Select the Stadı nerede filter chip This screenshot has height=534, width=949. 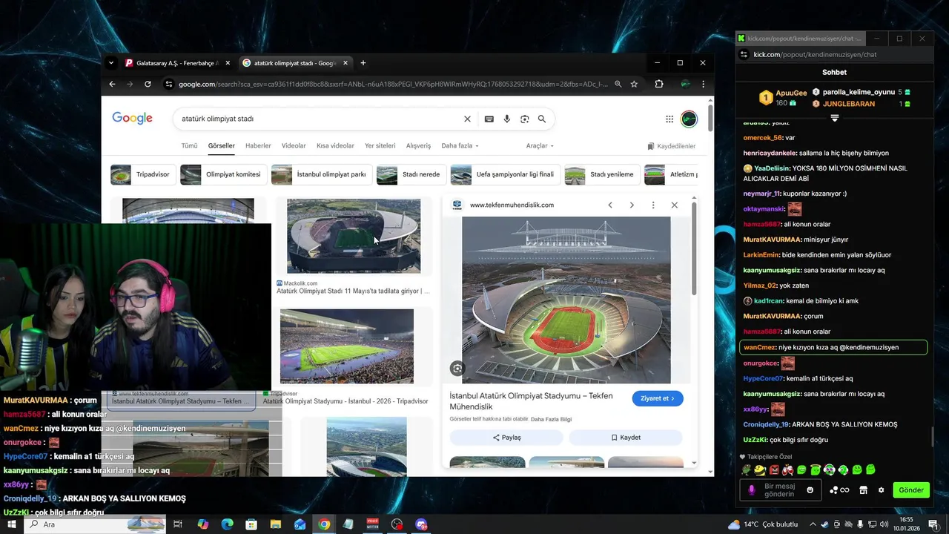click(x=411, y=175)
